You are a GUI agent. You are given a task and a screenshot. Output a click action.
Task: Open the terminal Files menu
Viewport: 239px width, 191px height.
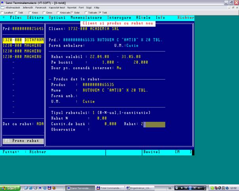click(x=16, y=18)
